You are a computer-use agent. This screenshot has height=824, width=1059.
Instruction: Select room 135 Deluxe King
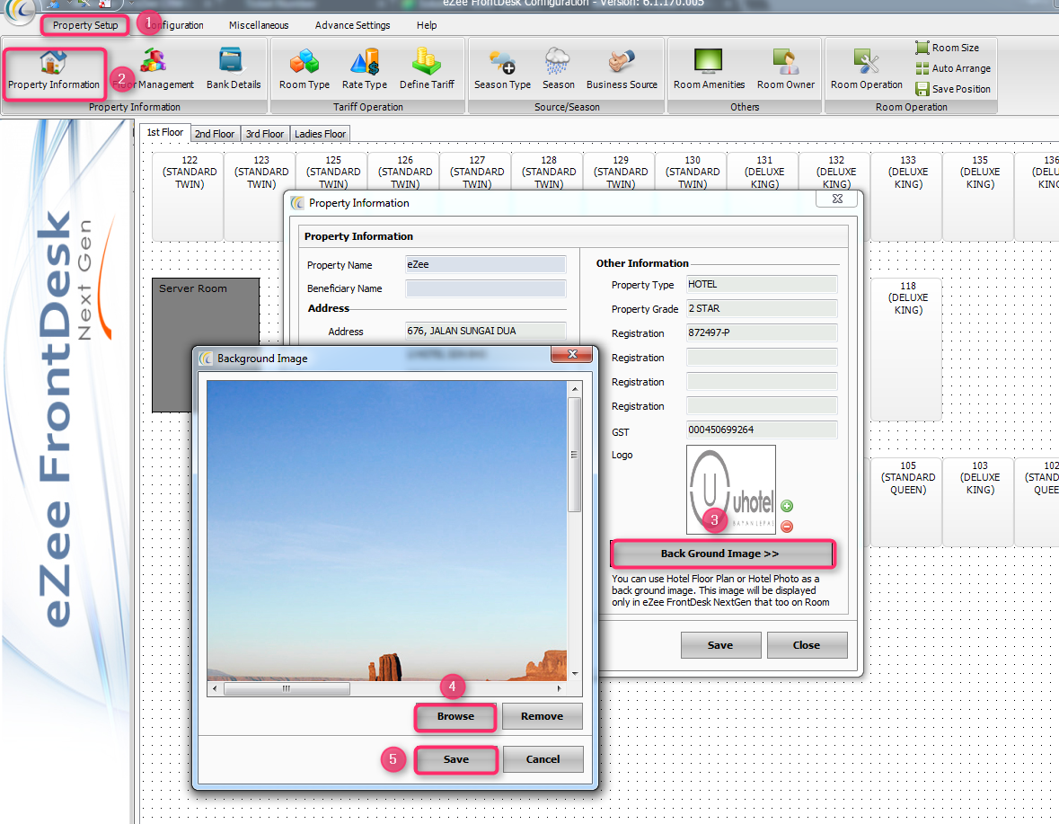(x=979, y=197)
